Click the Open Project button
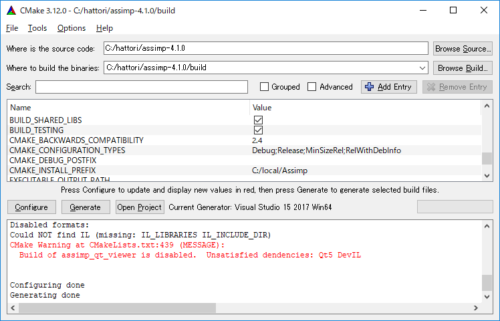Screen dimensions: 500x321 click(140, 207)
